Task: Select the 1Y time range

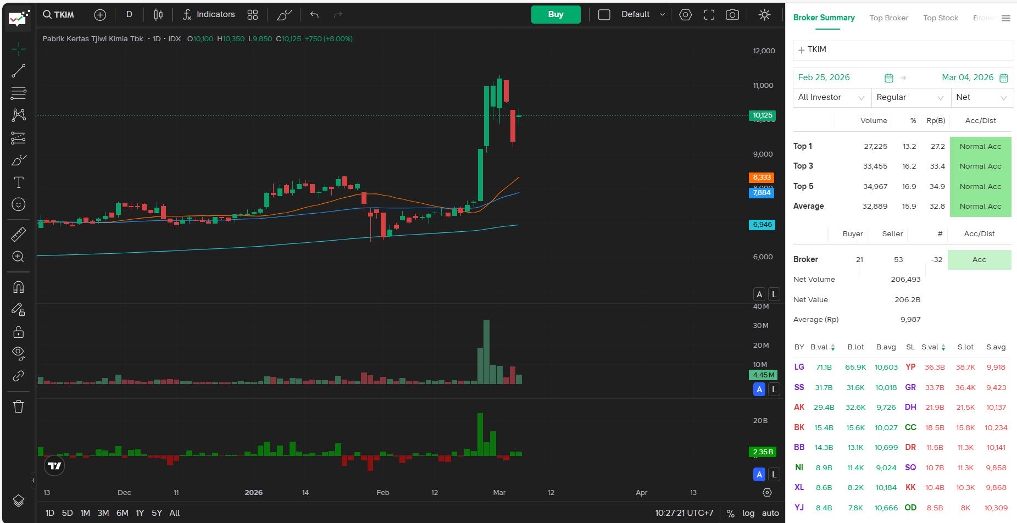Action: tap(140, 513)
